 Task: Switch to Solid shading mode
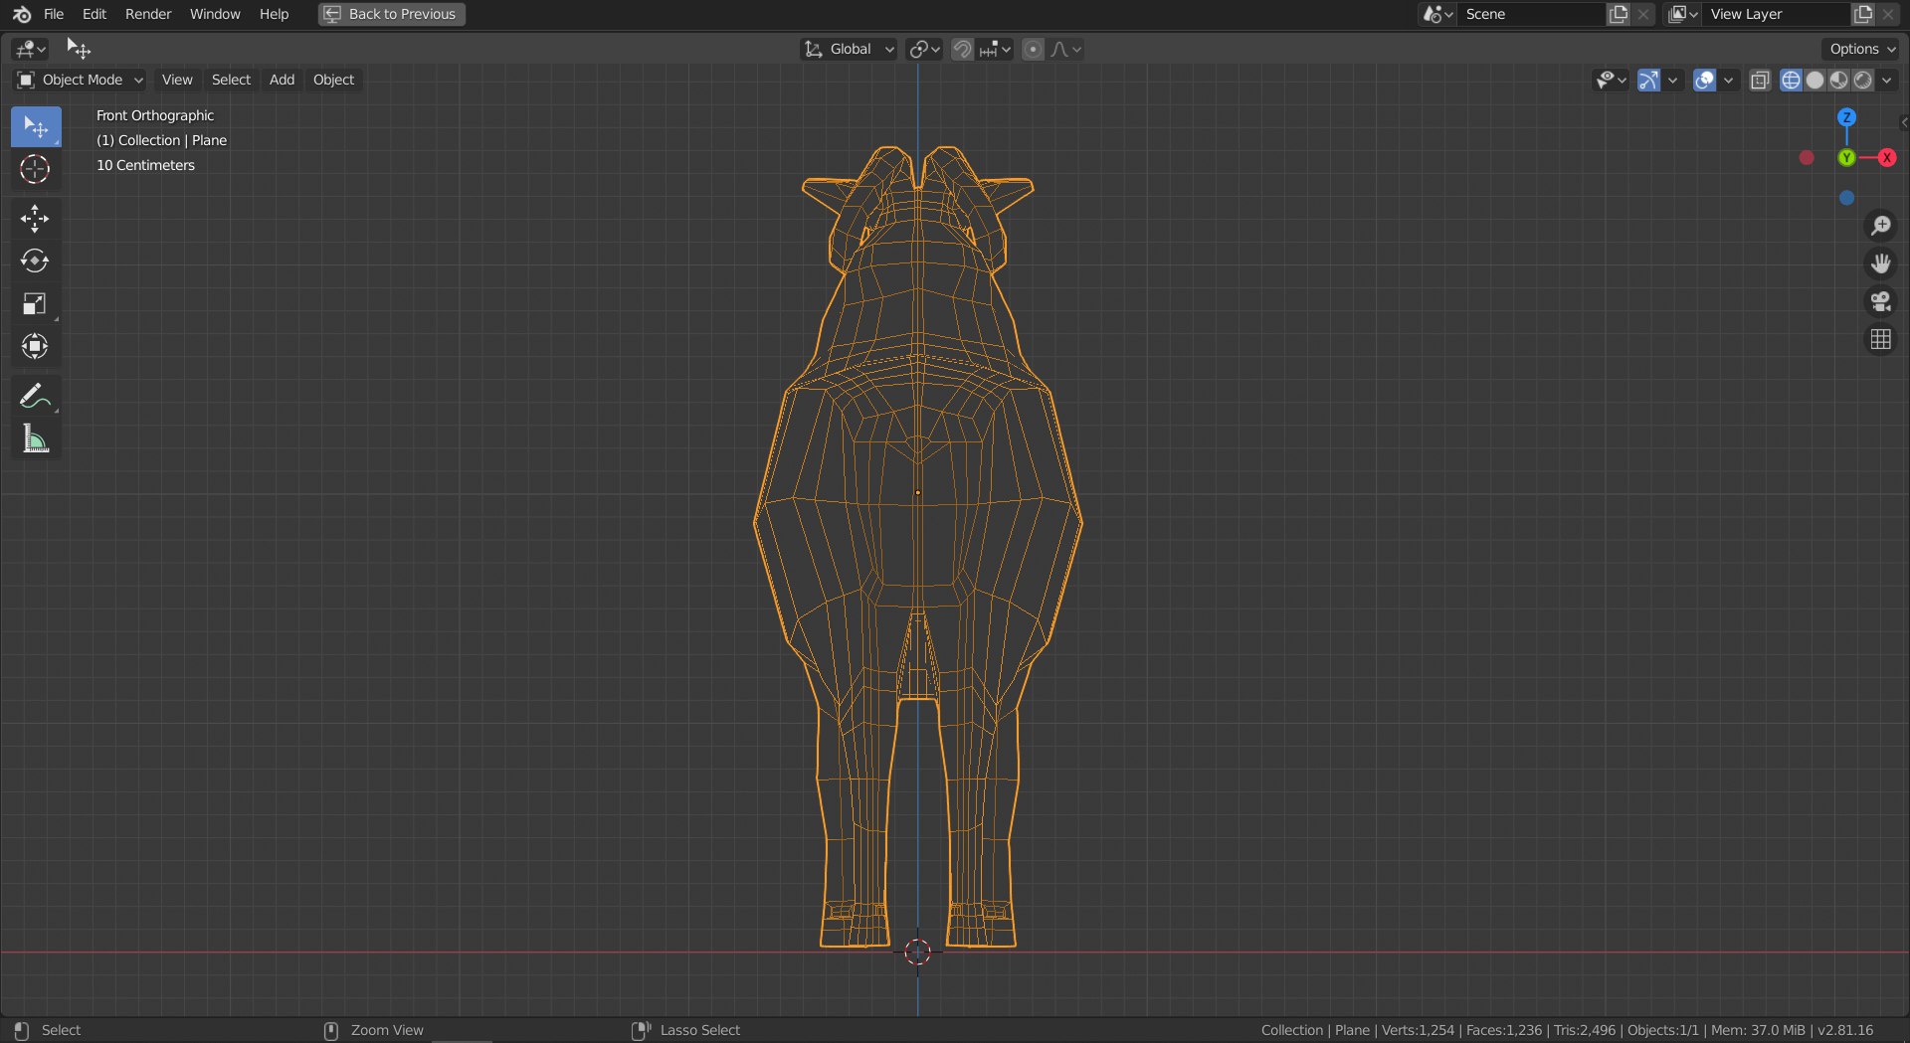pos(1814,80)
